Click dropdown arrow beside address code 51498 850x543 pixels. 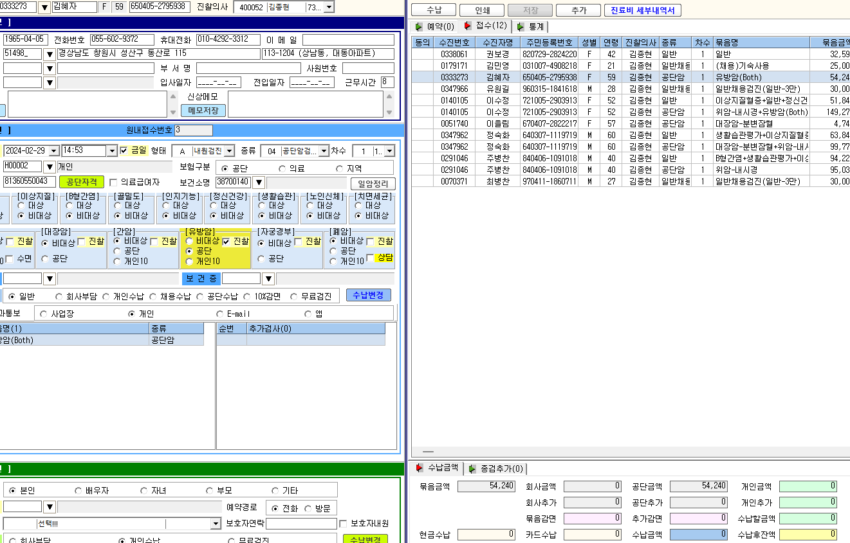click(50, 54)
